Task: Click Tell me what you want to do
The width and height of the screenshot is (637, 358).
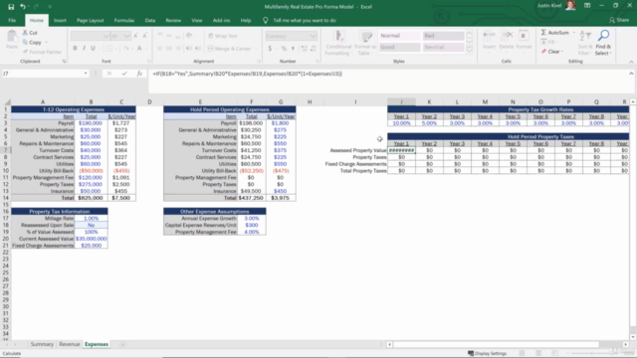Action: click(305, 20)
